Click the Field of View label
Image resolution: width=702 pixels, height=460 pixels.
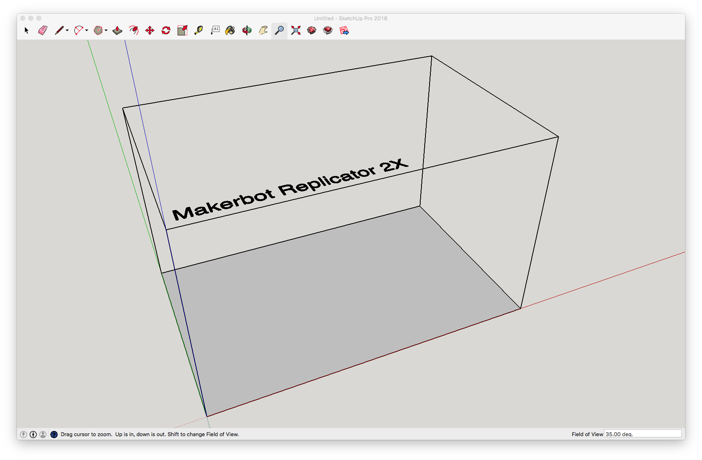pyautogui.click(x=587, y=434)
